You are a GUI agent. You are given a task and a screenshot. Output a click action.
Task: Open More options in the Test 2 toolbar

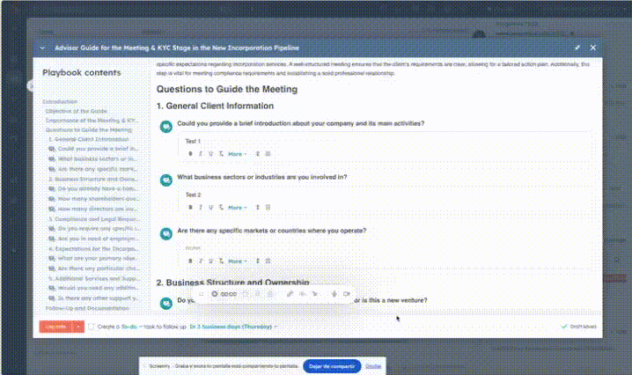tap(237, 208)
